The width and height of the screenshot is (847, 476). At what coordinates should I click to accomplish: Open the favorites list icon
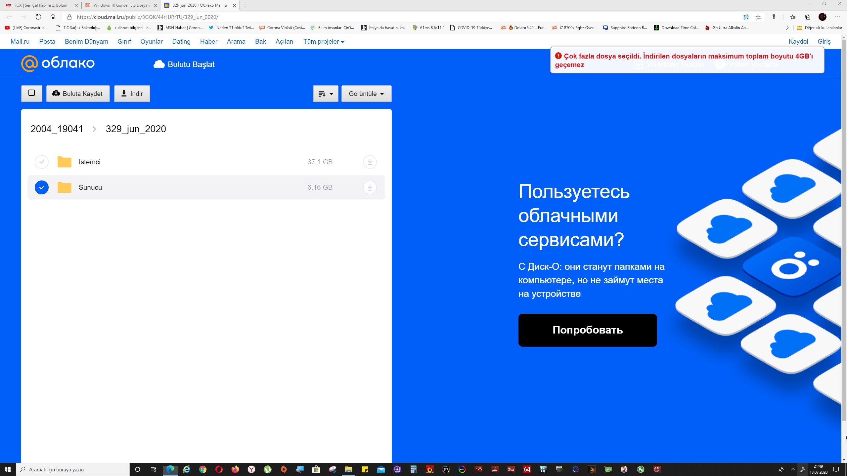pos(793,17)
